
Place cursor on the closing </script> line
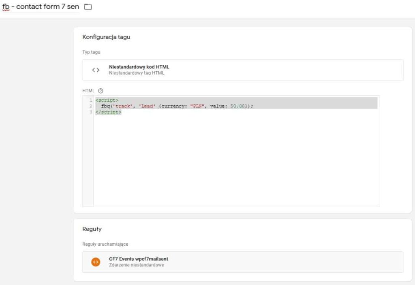[x=108, y=112]
